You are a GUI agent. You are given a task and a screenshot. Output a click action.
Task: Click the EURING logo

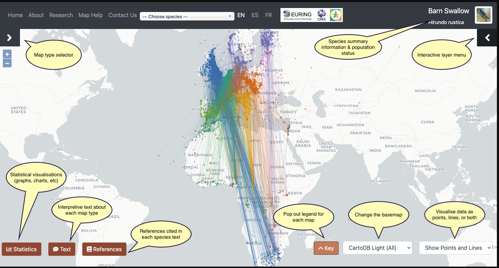coord(297,15)
